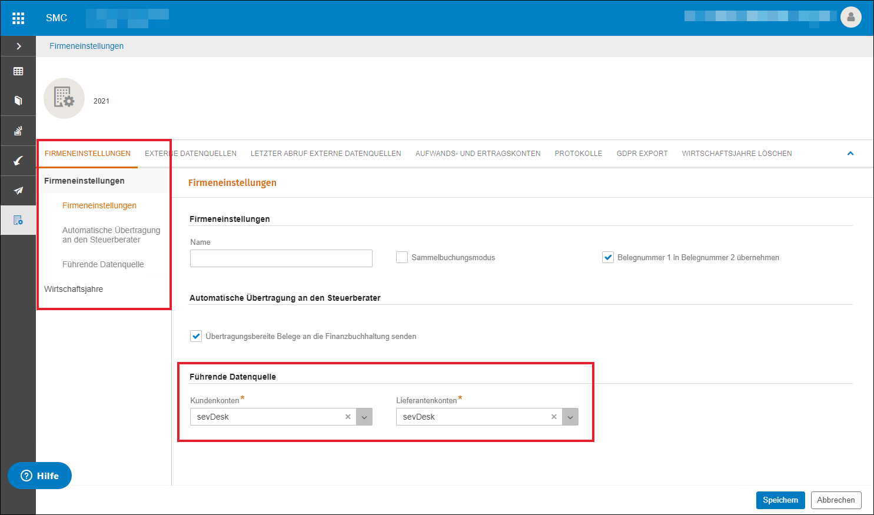Open the curved arrow sidebar icon
This screenshot has height=515, width=874.
click(18, 161)
